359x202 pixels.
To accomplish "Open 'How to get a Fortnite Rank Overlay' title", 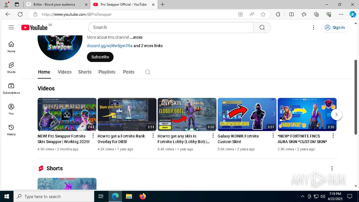I will [121, 139].
